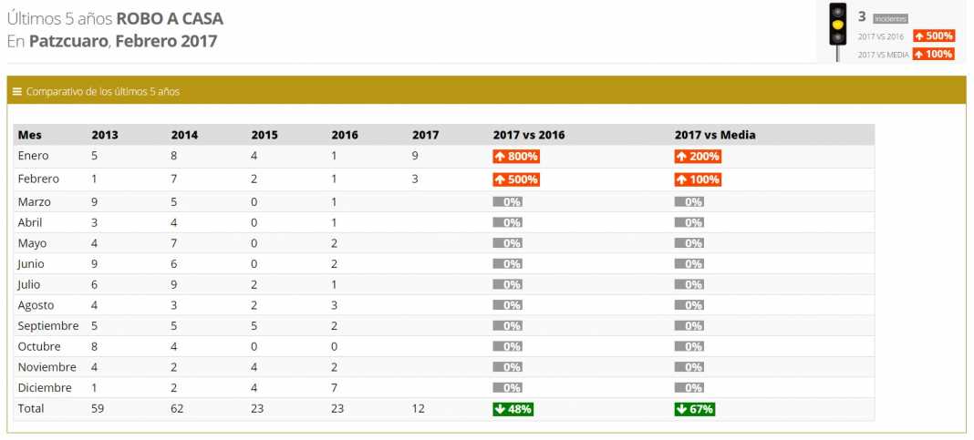Click the 2017 vs 2016 column header
Viewport: 974px width, 440px height.
coord(529,135)
